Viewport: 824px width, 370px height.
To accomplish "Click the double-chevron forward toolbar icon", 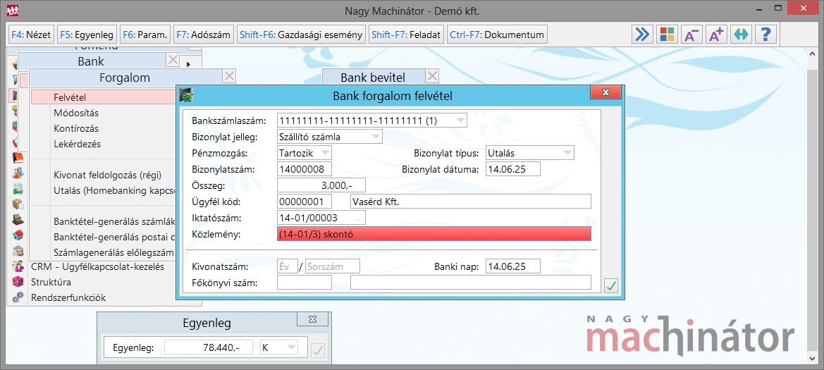I will (641, 35).
